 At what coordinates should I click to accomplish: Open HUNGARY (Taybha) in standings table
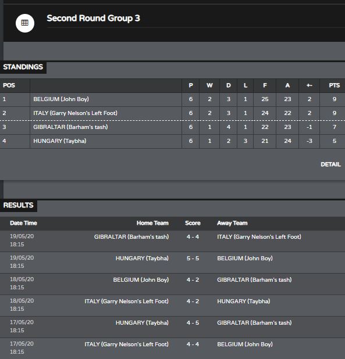[59, 141]
